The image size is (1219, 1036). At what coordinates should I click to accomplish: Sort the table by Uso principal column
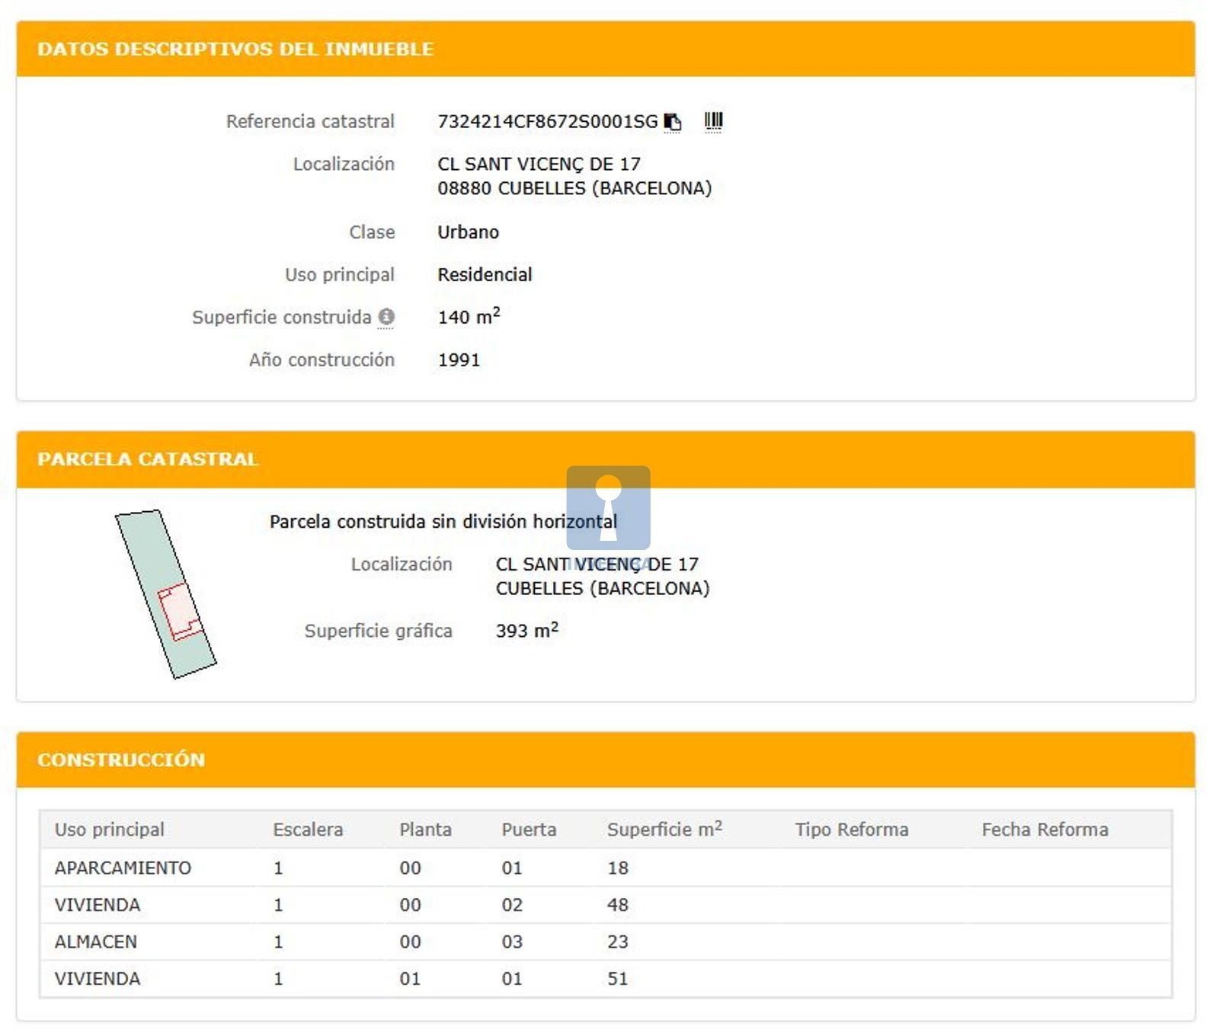point(109,830)
